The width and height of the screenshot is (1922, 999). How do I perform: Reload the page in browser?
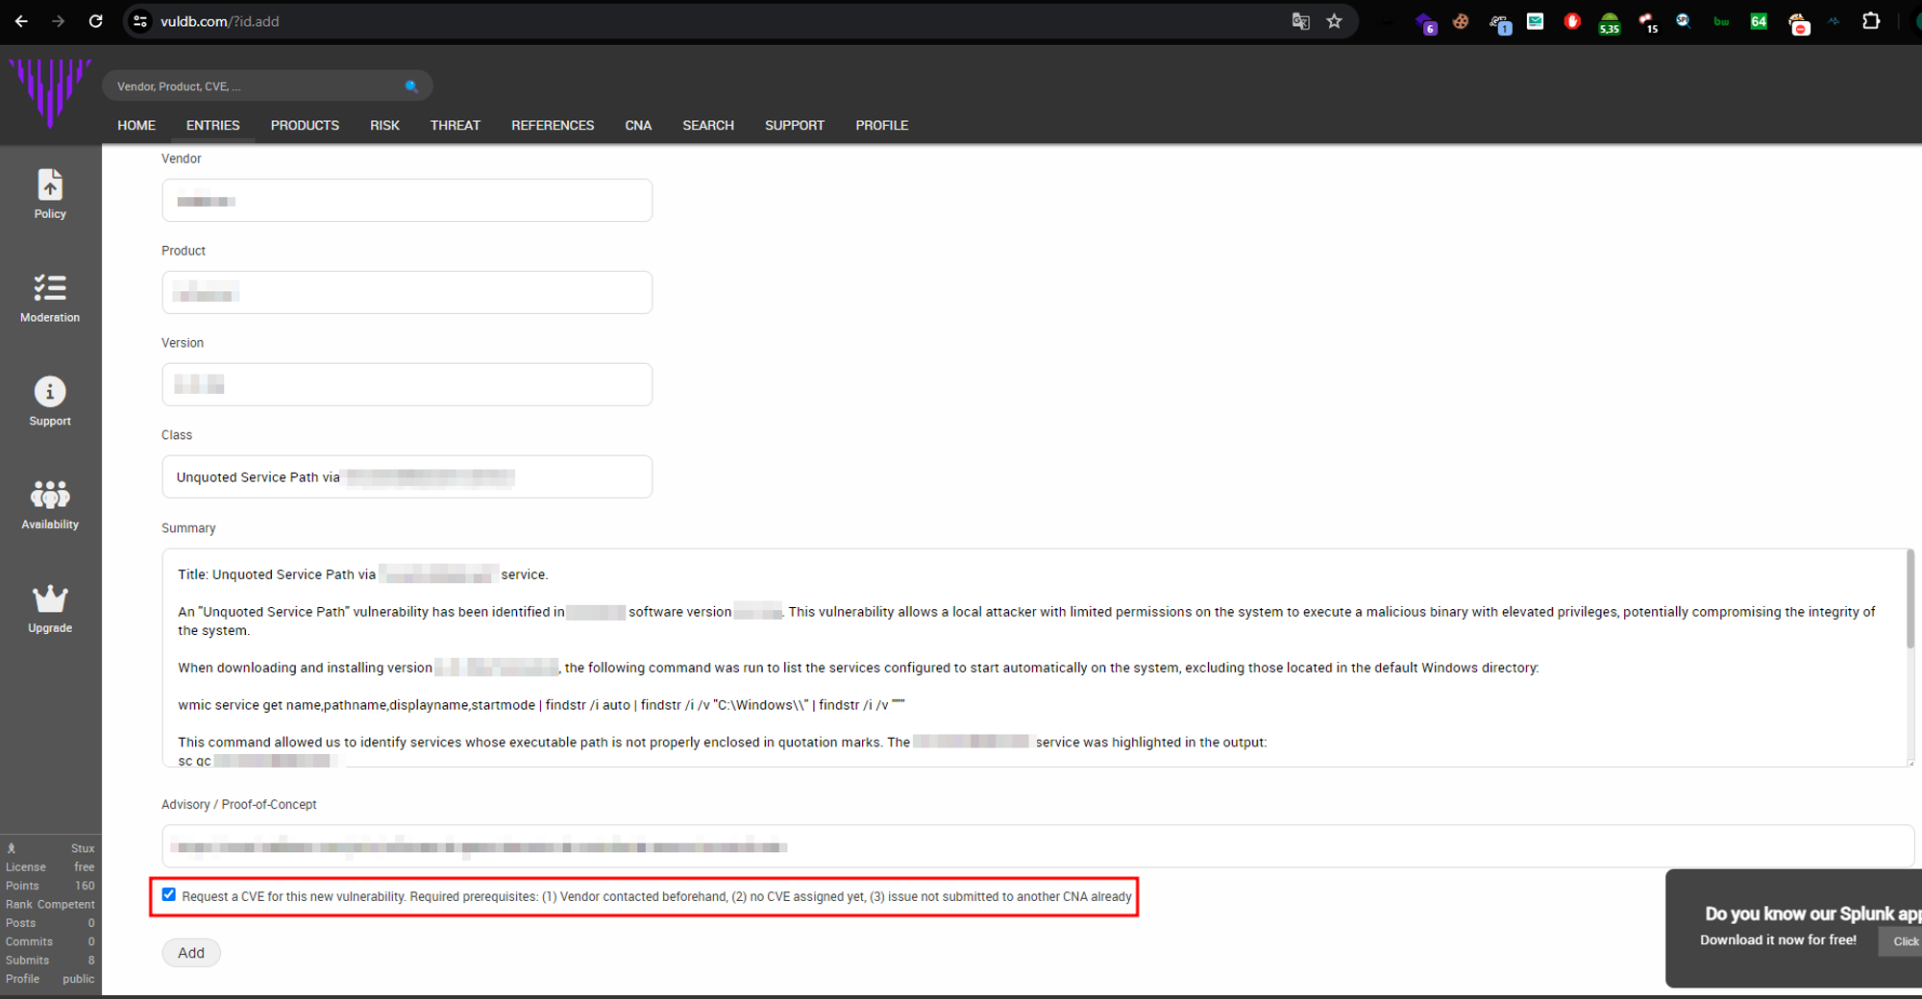(x=96, y=21)
